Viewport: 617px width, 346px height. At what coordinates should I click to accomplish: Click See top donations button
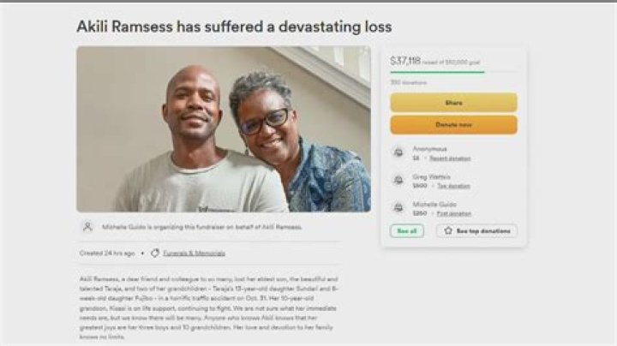pyautogui.click(x=477, y=230)
